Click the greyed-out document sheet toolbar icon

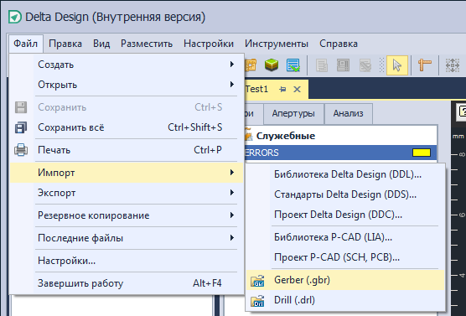click(x=322, y=65)
